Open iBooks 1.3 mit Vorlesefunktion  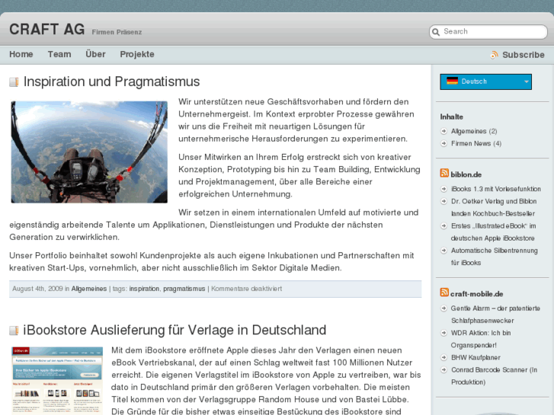495,189
